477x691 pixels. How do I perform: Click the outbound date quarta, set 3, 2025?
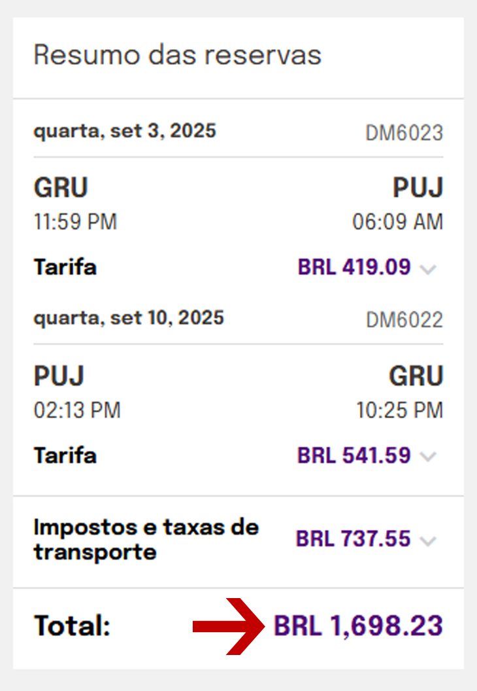(x=125, y=131)
